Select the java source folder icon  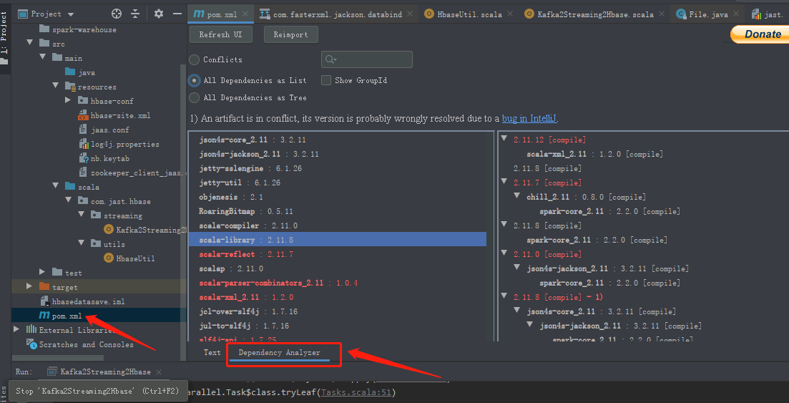pyautogui.click(x=70, y=72)
